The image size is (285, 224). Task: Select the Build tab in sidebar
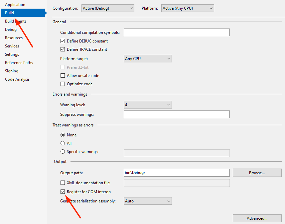[x=23, y=13]
